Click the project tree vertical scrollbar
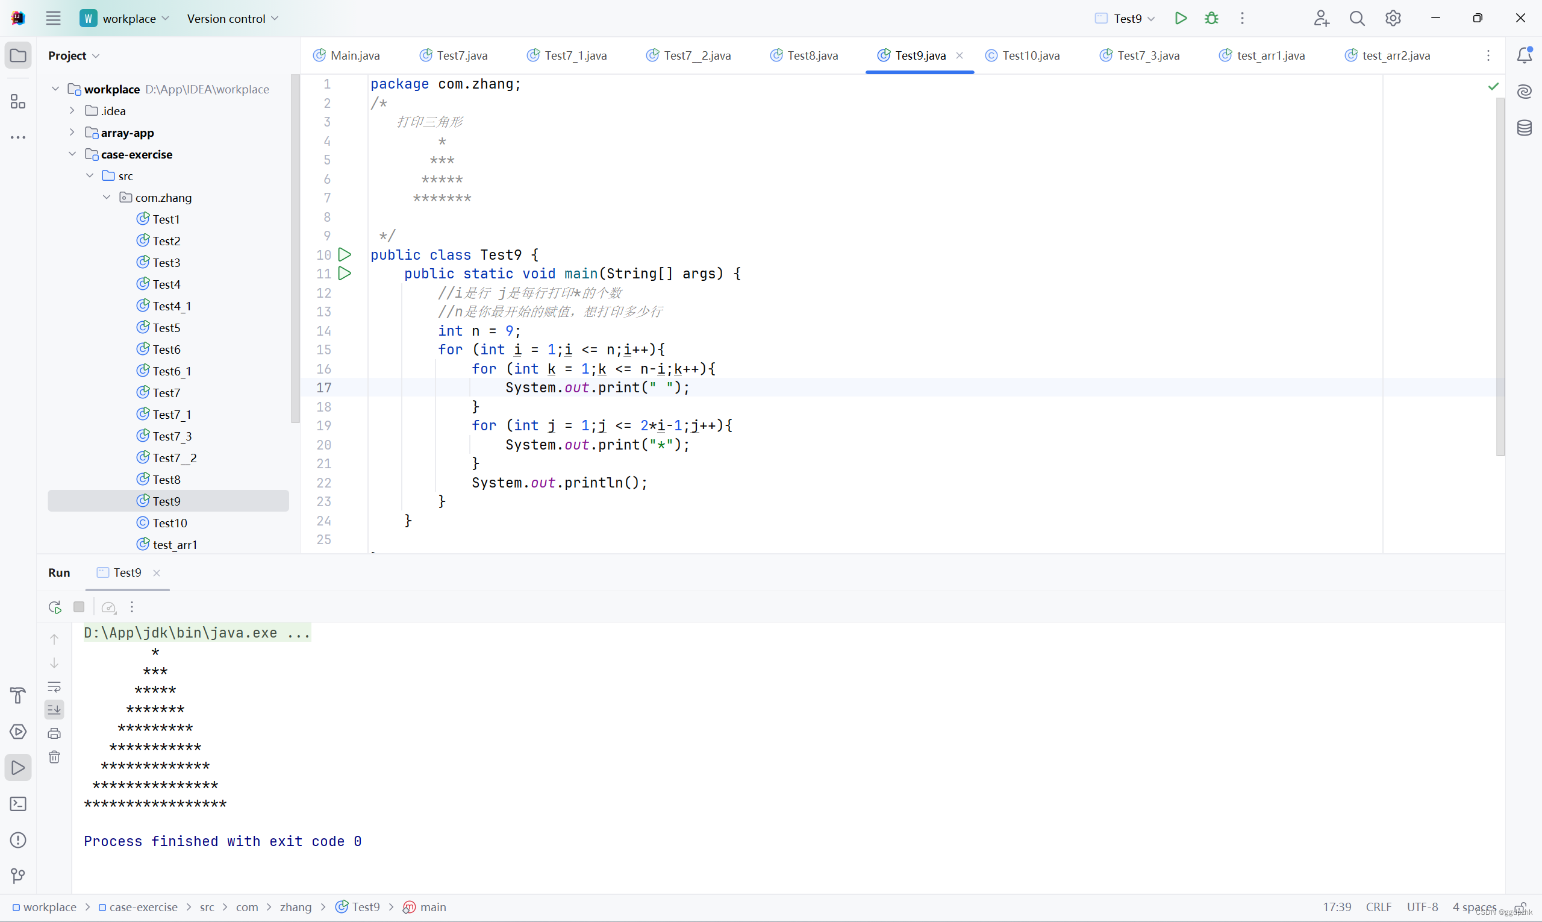Screen dimensions: 1542x922 tap(295, 248)
